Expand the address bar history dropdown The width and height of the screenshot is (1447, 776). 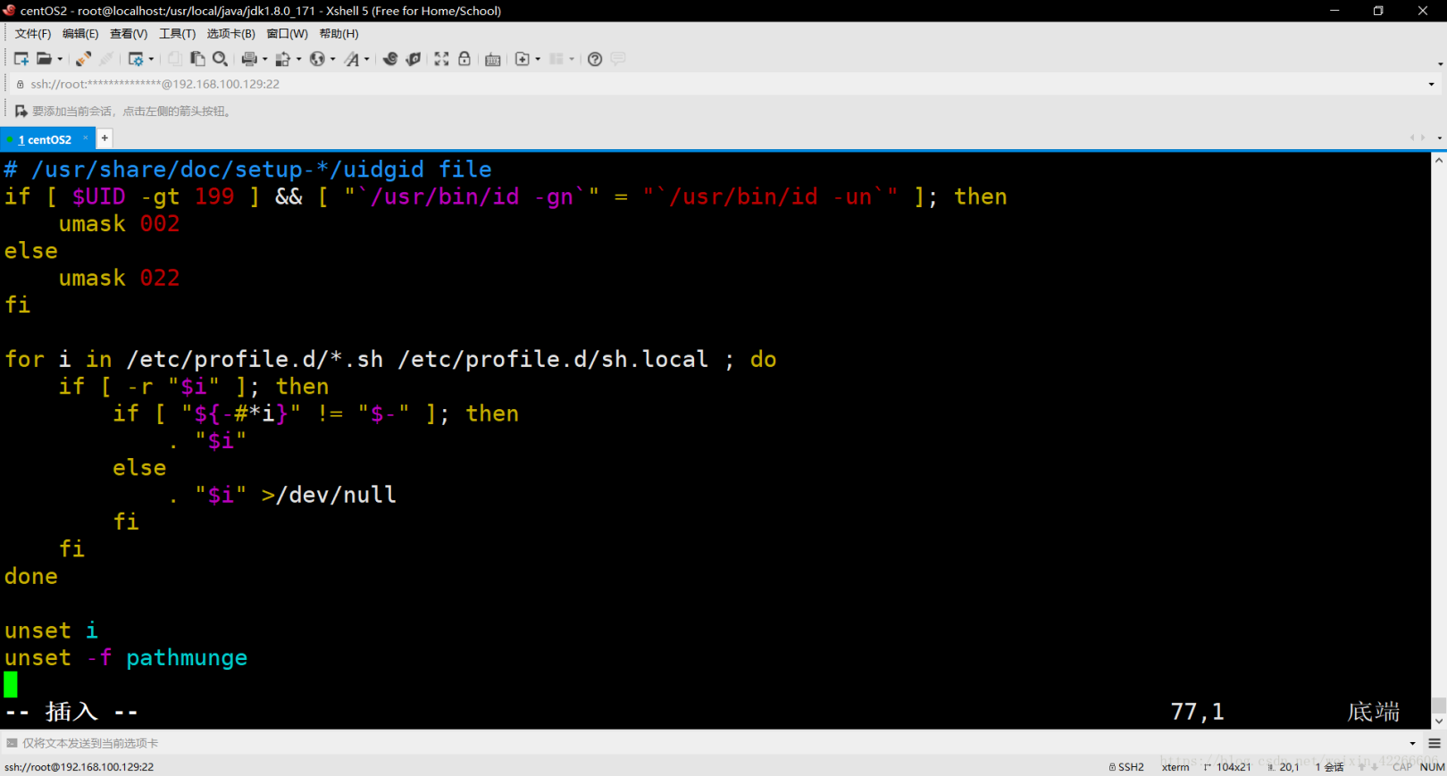click(x=1431, y=84)
